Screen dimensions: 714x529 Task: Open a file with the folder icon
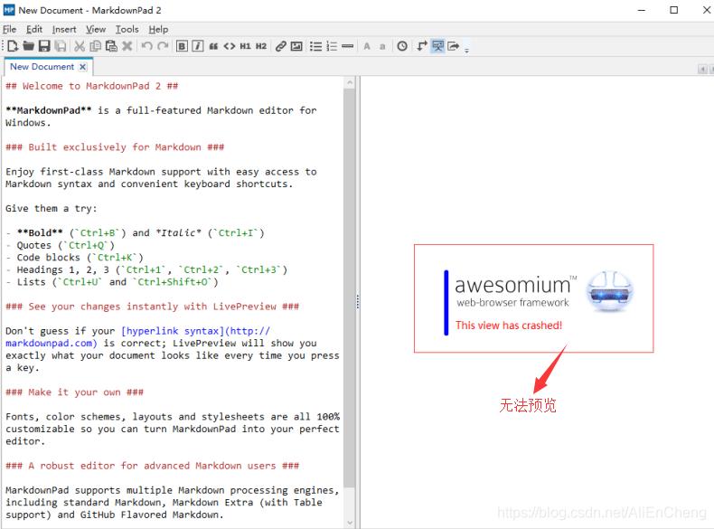pyautogui.click(x=28, y=46)
